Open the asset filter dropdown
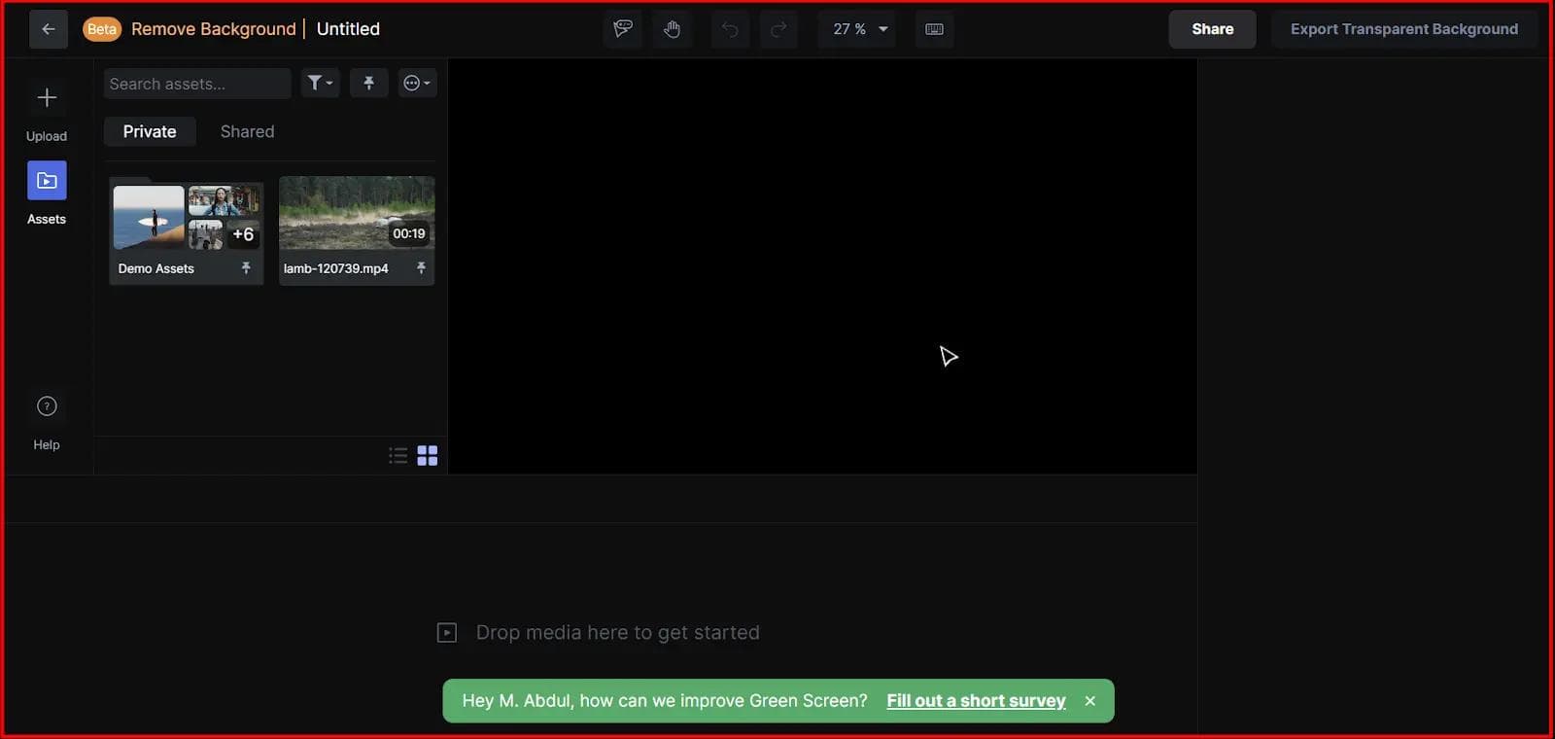Viewport: 1555px width, 739px height. coord(320,84)
